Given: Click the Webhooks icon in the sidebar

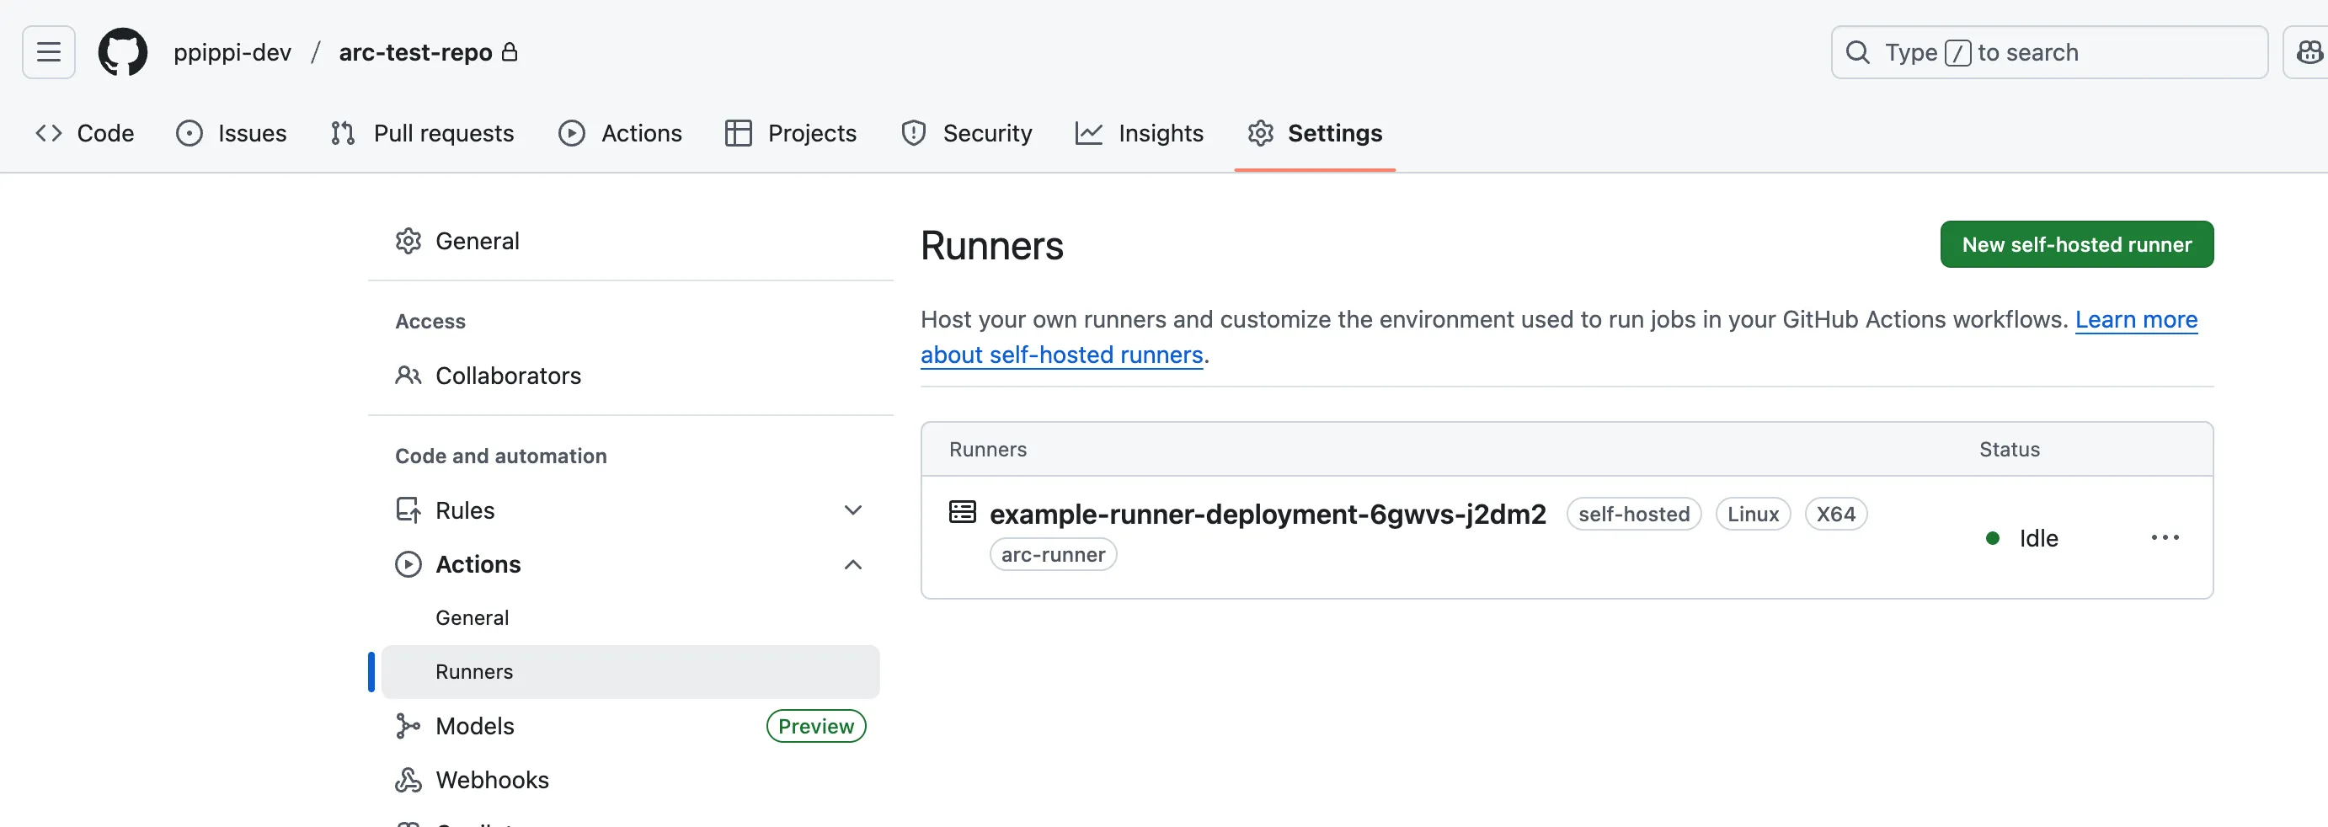Looking at the screenshot, I should [x=408, y=780].
